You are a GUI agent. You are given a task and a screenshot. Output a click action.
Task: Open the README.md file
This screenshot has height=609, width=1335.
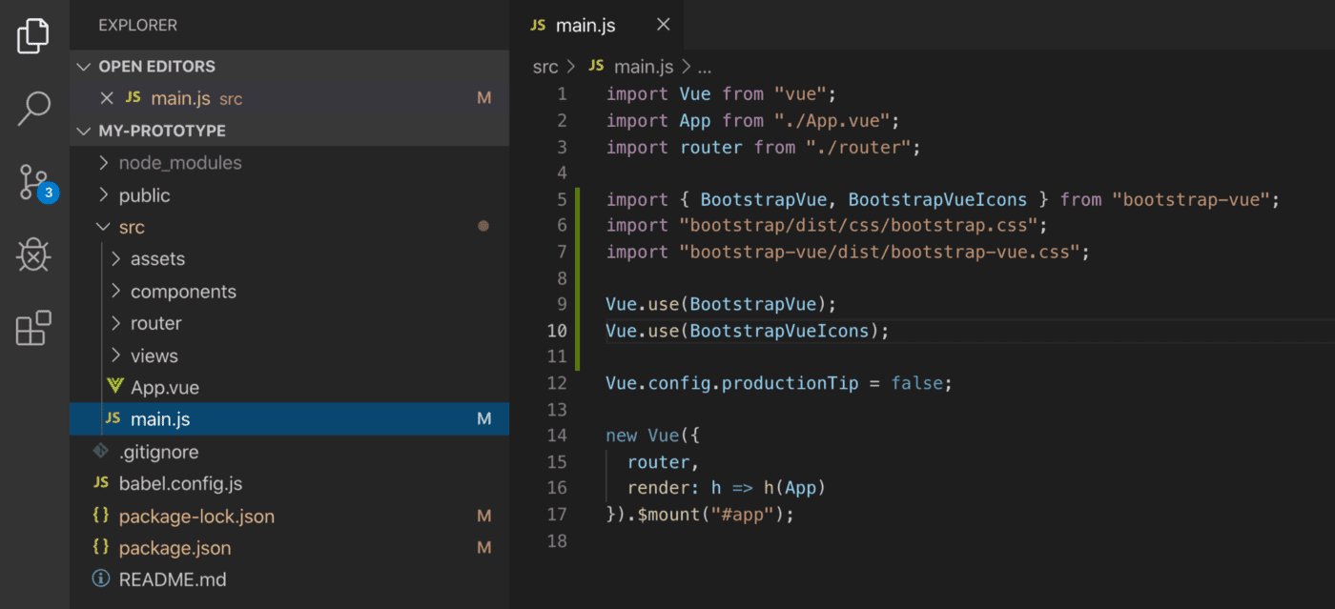(172, 579)
